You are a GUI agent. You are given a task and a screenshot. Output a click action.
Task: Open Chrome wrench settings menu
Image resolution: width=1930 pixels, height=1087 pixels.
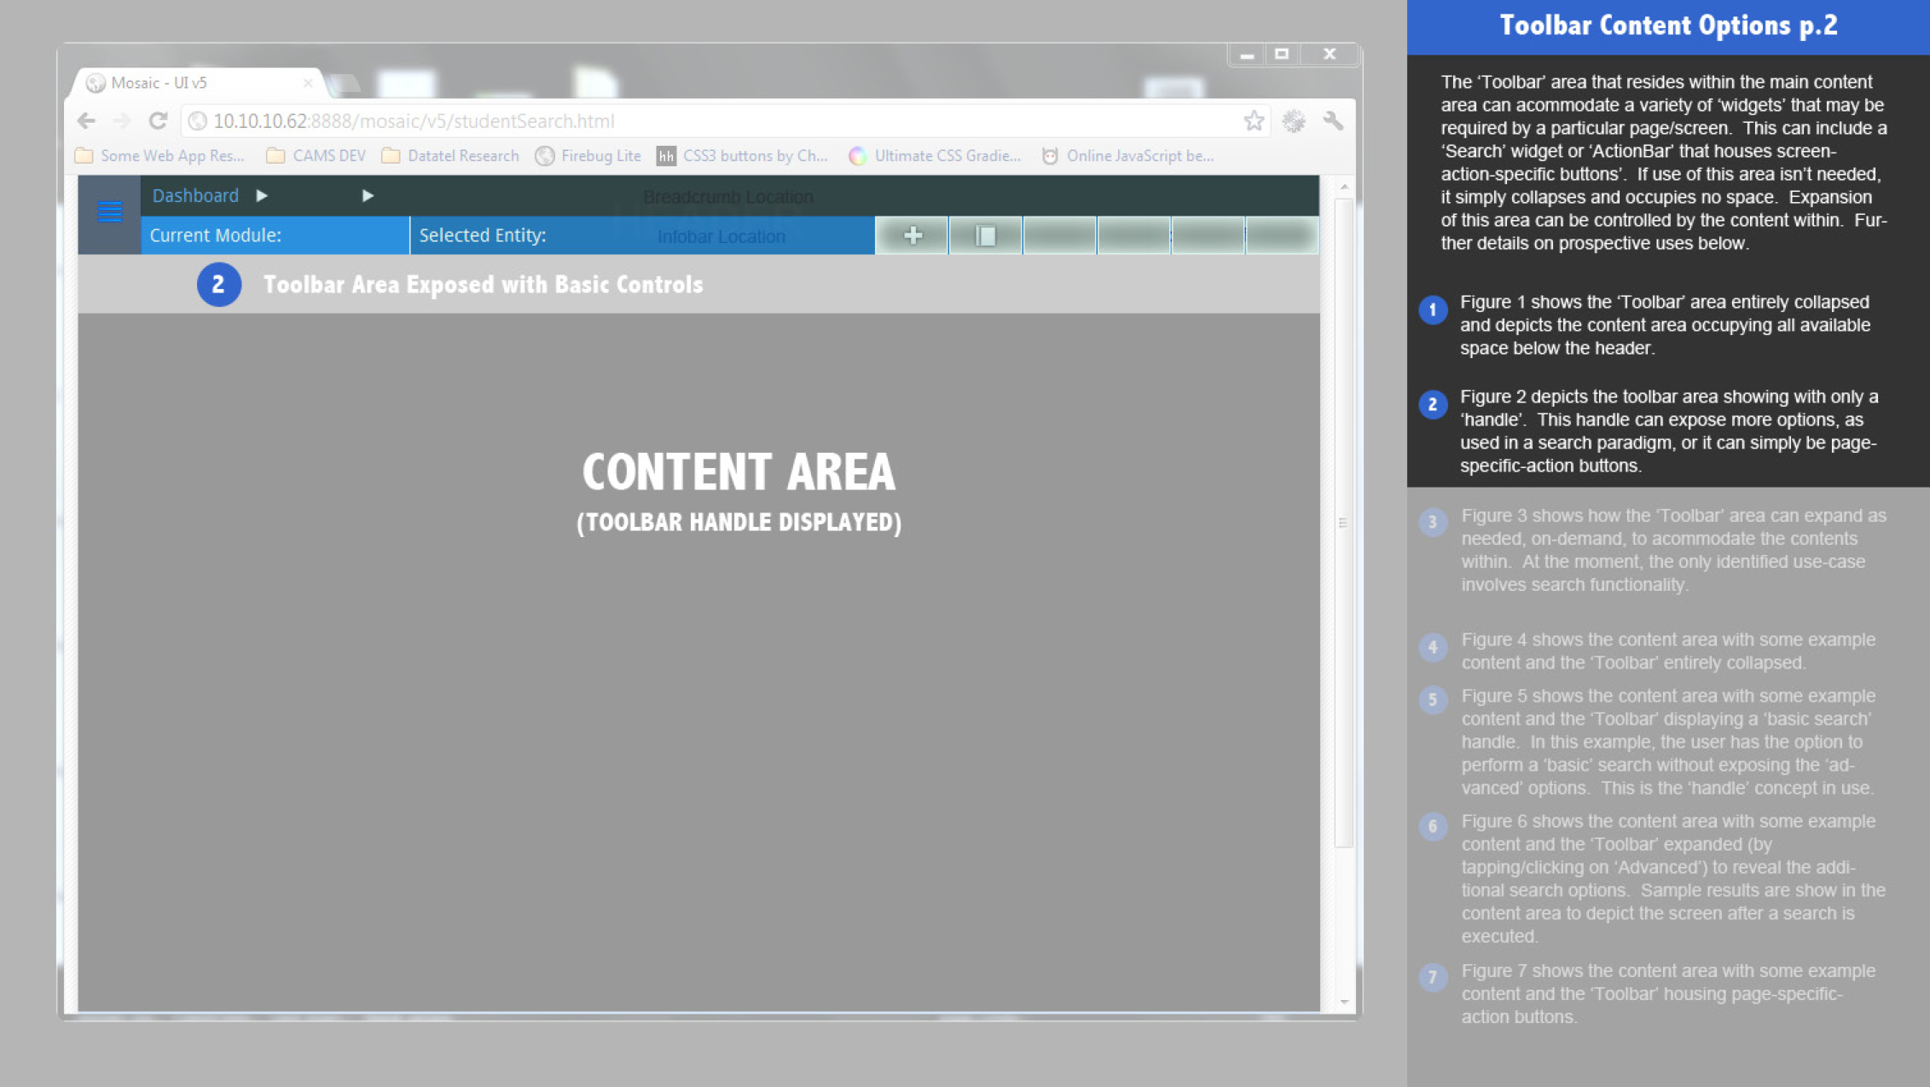pyautogui.click(x=1333, y=121)
